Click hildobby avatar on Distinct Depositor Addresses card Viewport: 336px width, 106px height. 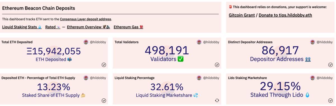pyautogui.click(x=312, y=42)
